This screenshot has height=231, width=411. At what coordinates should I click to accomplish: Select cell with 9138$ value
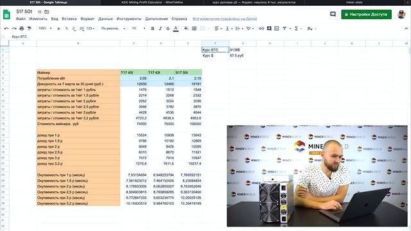click(x=243, y=50)
